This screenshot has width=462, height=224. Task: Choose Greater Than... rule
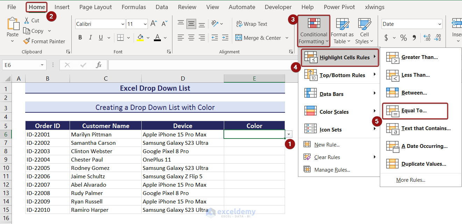pyautogui.click(x=420, y=57)
